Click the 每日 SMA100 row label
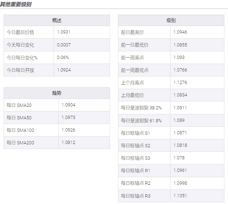The image size is (228, 204). [x=20, y=130]
